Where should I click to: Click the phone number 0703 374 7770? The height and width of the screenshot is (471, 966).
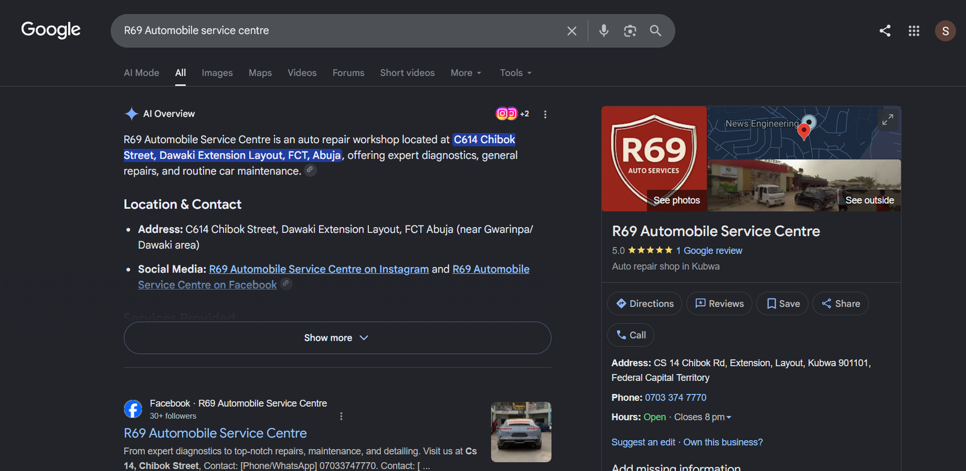coord(676,397)
